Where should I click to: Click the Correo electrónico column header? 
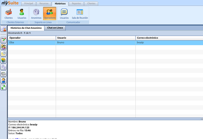pos(169,38)
